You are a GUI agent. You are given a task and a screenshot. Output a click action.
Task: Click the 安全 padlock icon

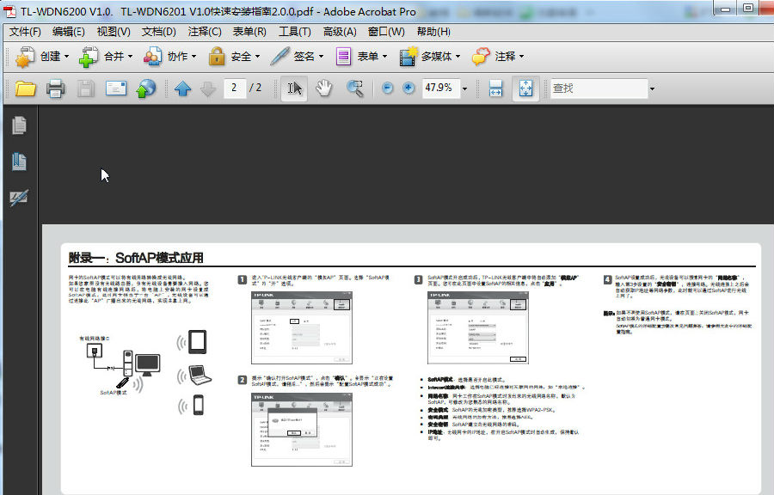click(x=216, y=57)
